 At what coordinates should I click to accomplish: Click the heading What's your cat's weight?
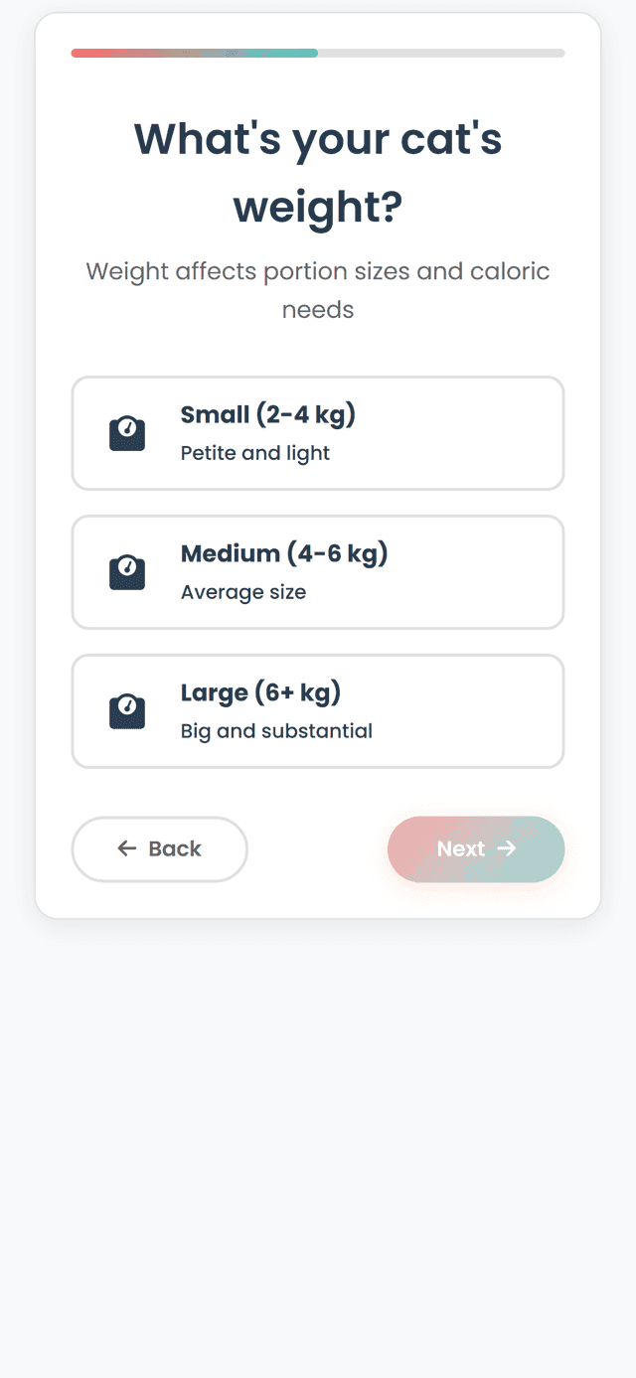point(318,172)
